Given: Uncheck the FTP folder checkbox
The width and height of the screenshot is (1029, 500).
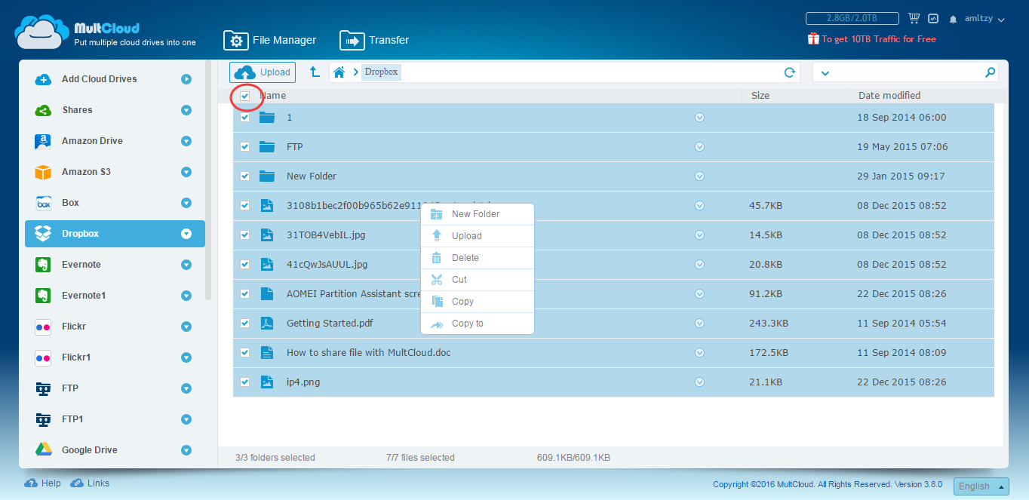Looking at the screenshot, I should click(x=244, y=147).
